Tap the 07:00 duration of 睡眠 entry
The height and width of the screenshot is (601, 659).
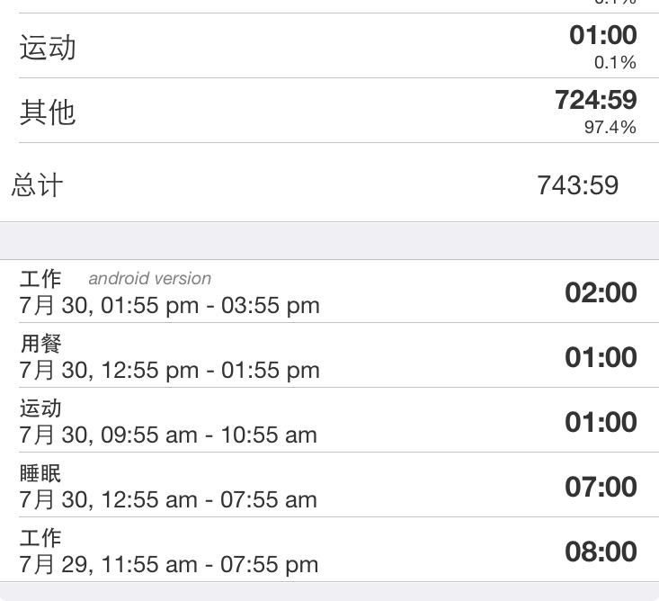(601, 487)
